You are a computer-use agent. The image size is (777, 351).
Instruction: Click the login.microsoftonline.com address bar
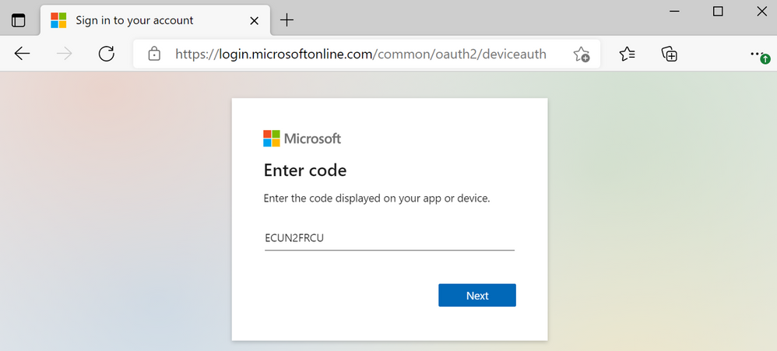pyautogui.click(x=360, y=54)
